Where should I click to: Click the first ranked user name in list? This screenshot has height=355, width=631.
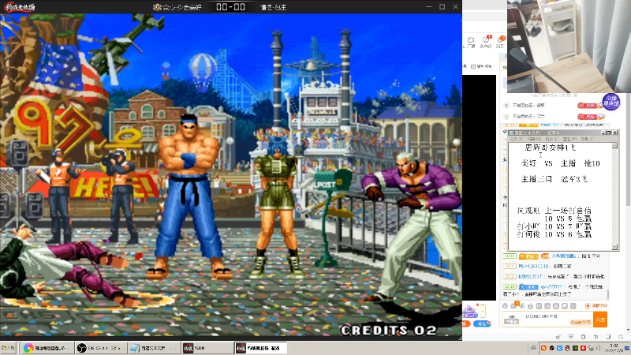tap(528, 106)
